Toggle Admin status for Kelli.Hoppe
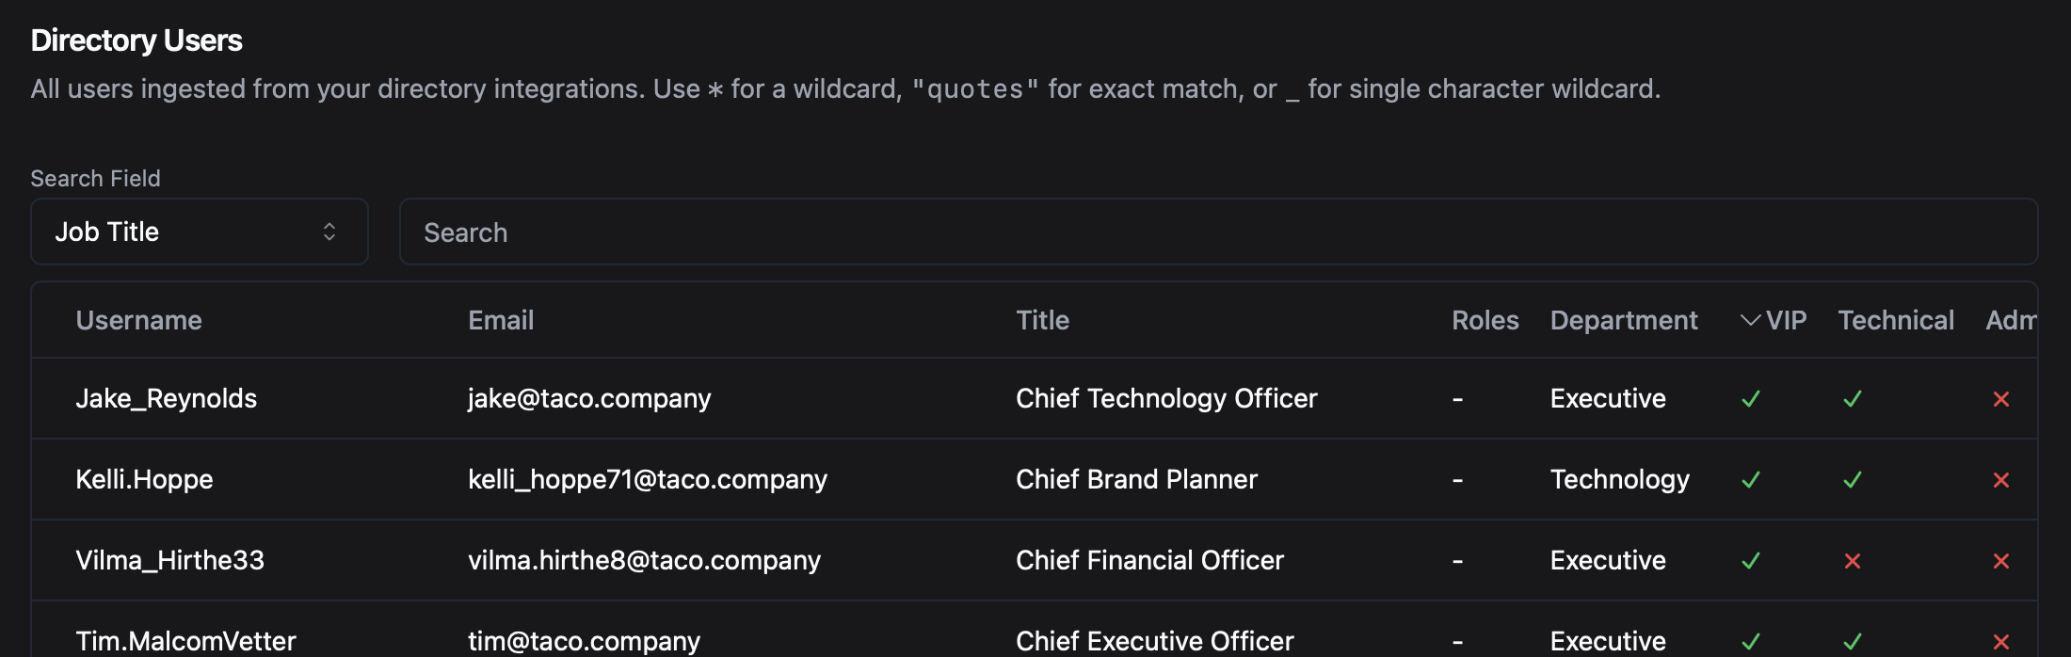The width and height of the screenshot is (2071, 657). (x=2002, y=479)
